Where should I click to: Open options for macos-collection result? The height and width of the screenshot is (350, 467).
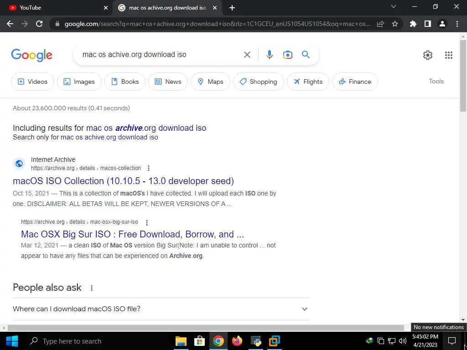149,168
